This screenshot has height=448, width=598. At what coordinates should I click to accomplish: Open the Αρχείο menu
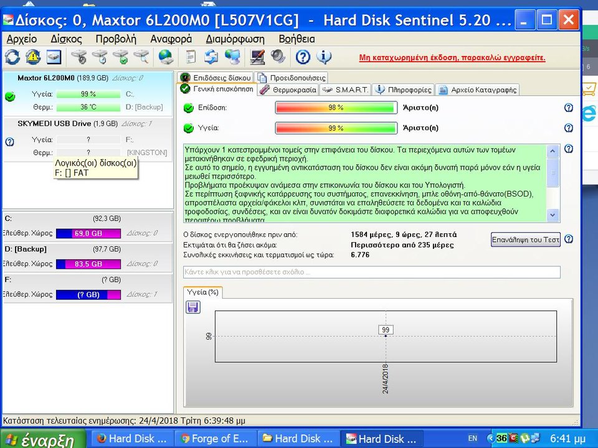22,39
